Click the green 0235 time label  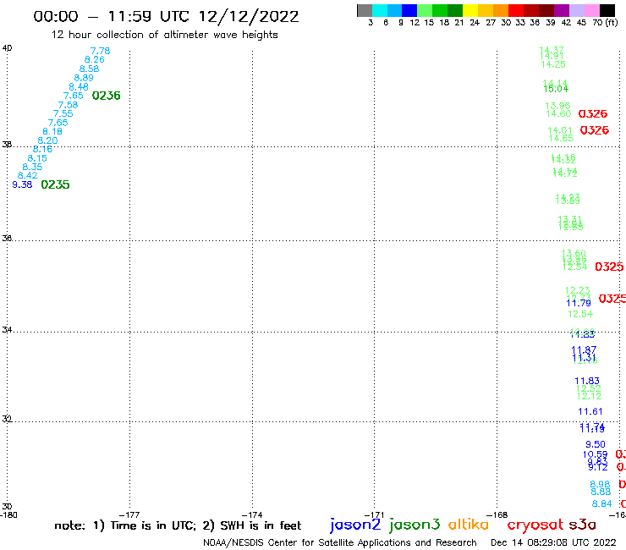(55, 184)
